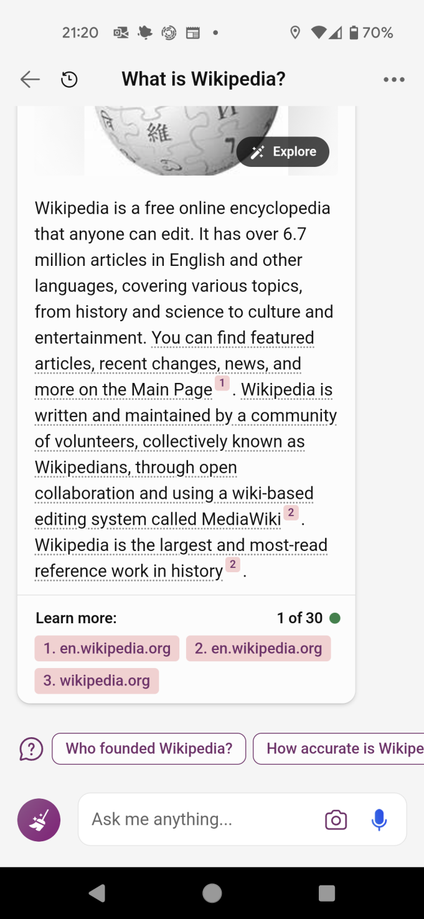Open citation 2 after MediaWiki
Viewport: 424px width, 919px height.
[291, 512]
